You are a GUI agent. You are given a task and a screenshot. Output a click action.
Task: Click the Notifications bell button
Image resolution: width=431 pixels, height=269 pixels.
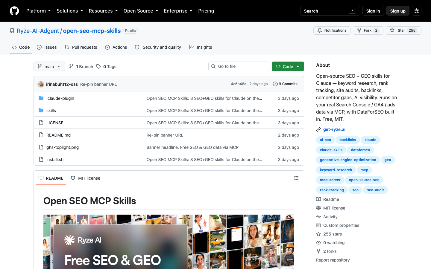332,30
